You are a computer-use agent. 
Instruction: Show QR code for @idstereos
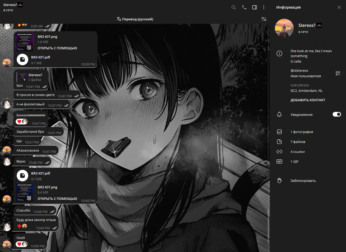point(338,73)
